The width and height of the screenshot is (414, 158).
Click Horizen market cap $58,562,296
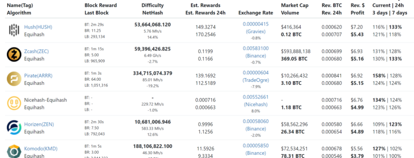click(x=294, y=124)
